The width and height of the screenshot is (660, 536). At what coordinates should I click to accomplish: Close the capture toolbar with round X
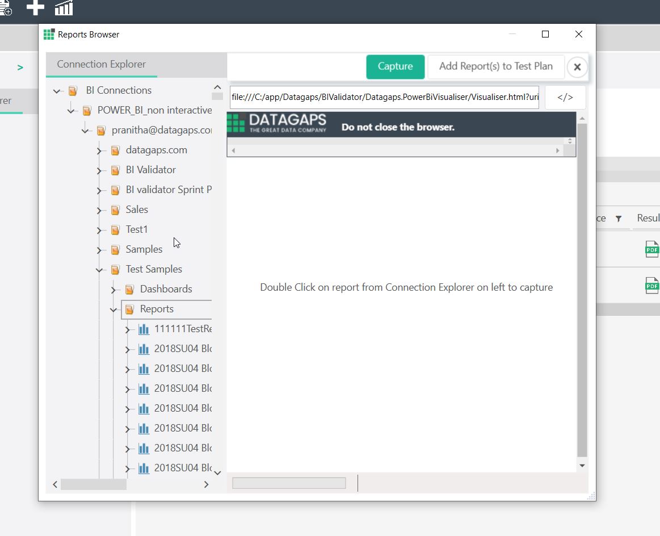tap(577, 67)
